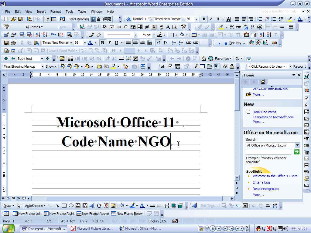This screenshot has height=233, width=311.
Task: Open the font size 36 dropdown in top toolbar
Action: pos(197,19)
